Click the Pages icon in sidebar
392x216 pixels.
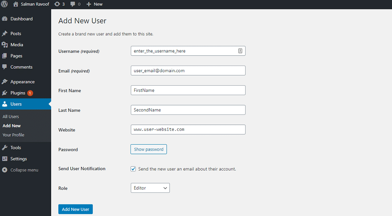[6, 56]
